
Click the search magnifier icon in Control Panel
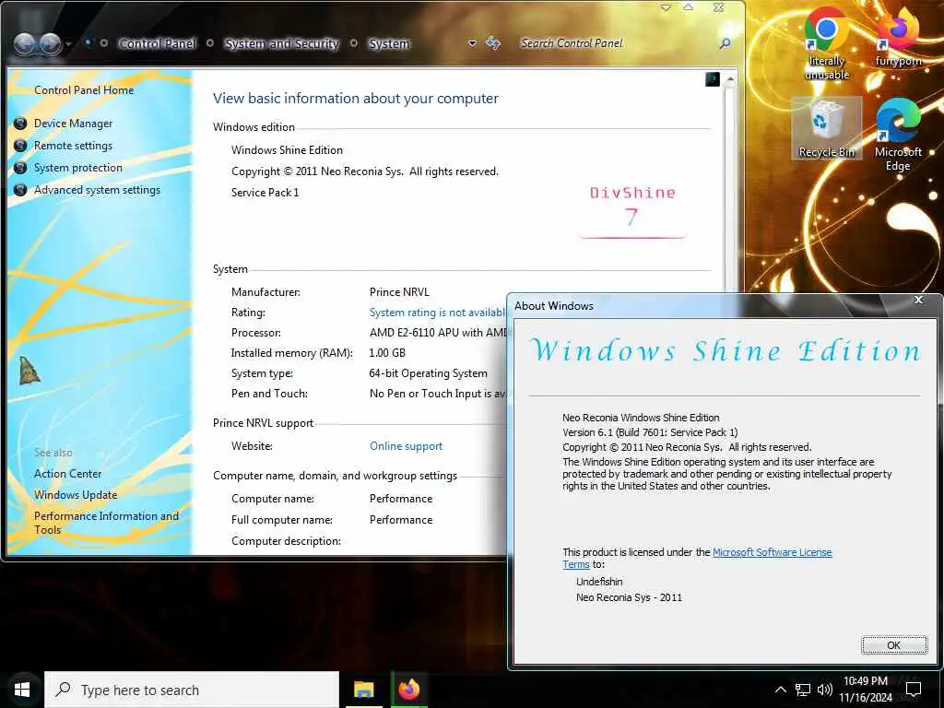pyautogui.click(x=725, y=43)
